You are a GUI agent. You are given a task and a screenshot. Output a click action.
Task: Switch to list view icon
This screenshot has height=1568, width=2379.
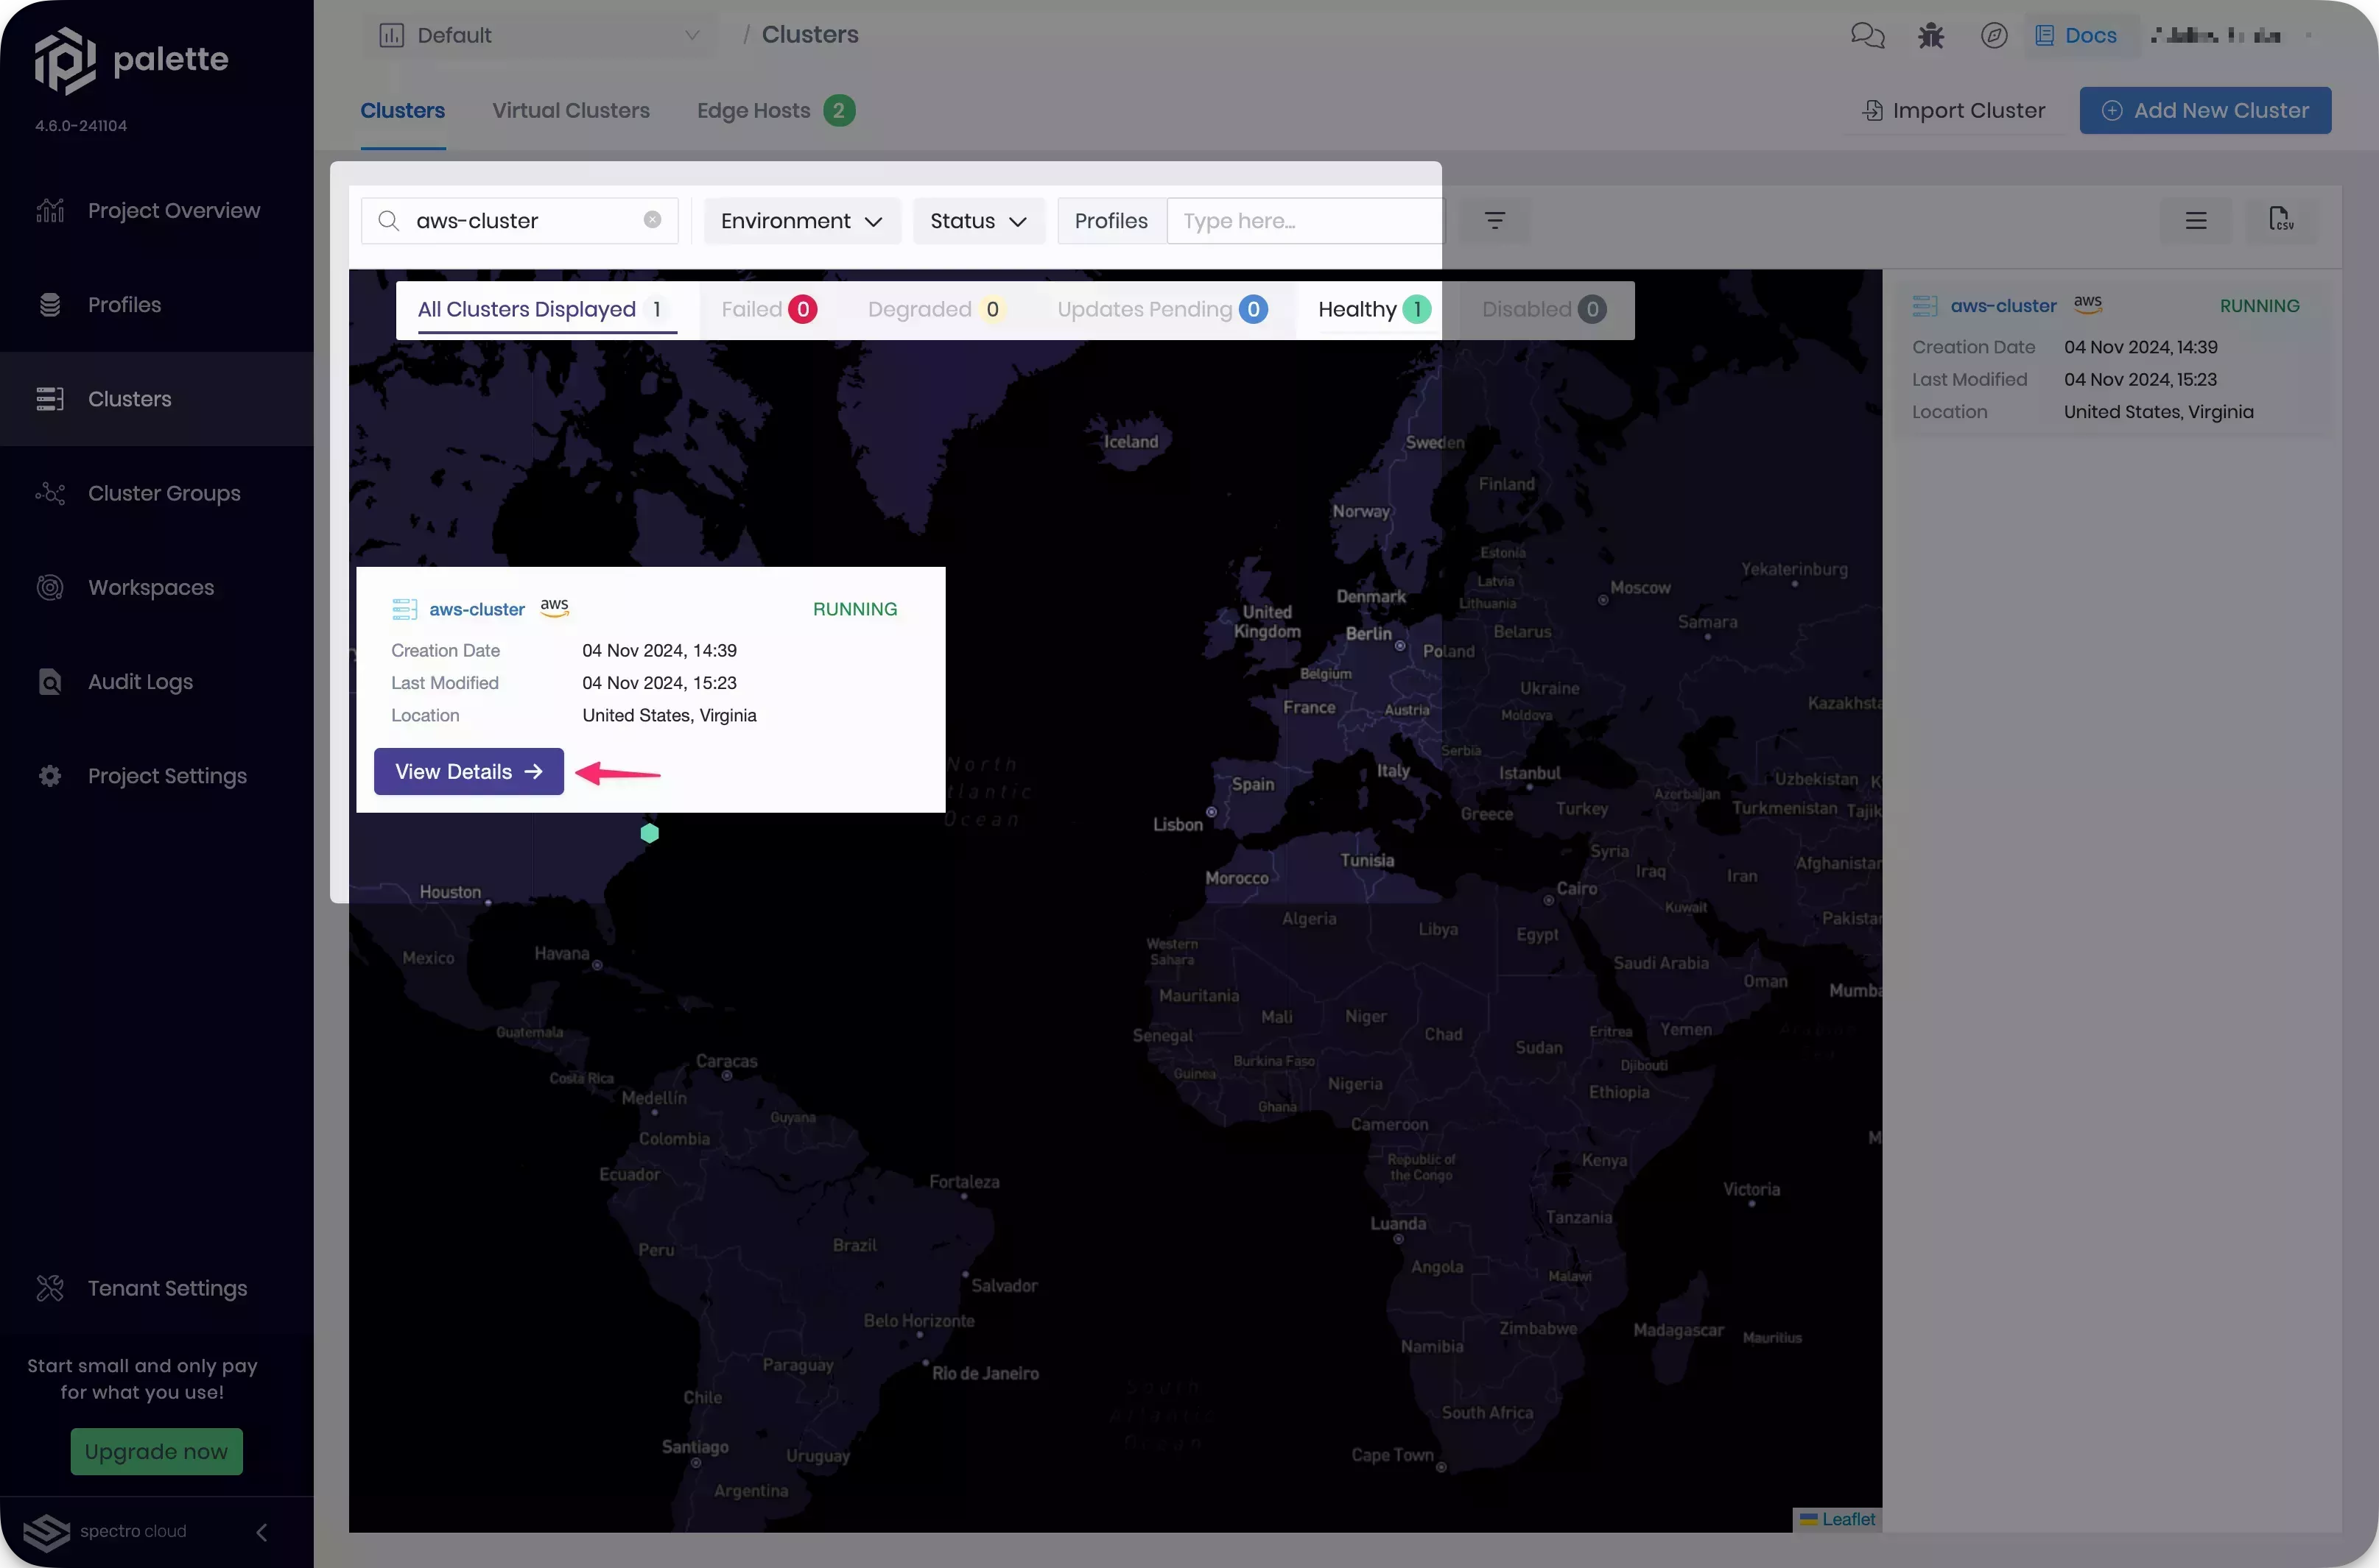2196,220
